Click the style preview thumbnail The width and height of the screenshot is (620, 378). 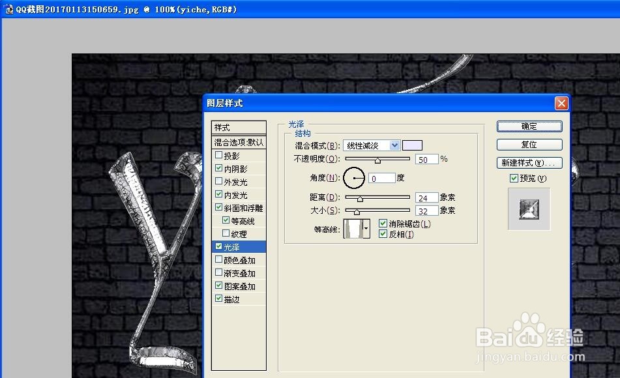(x=529, y=209)
